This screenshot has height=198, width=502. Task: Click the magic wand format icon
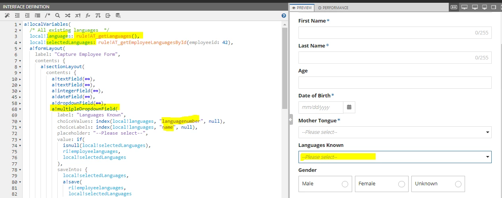tap(7, 15)
